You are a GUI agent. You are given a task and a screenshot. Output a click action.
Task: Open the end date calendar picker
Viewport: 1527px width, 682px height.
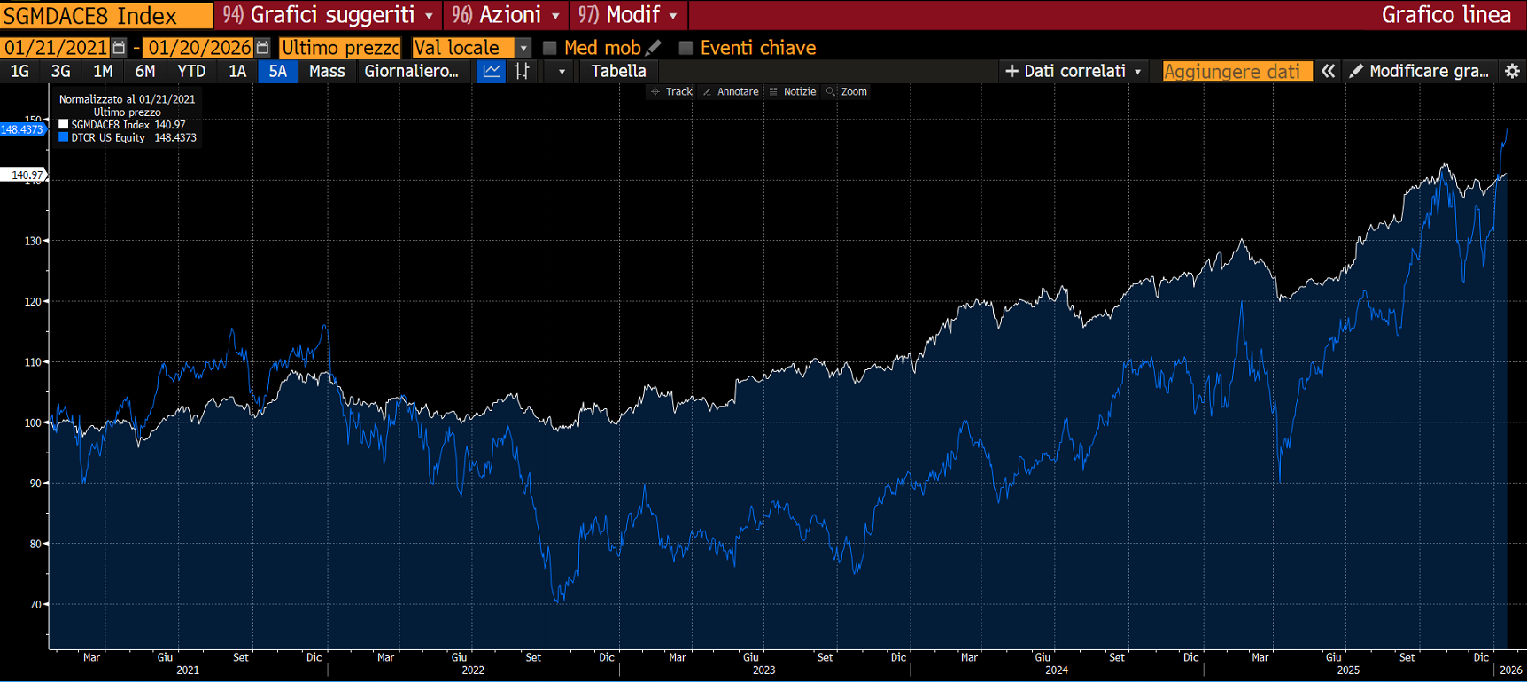[262, 48]
